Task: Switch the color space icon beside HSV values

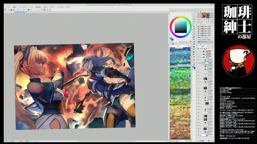Action: point(190,42)
